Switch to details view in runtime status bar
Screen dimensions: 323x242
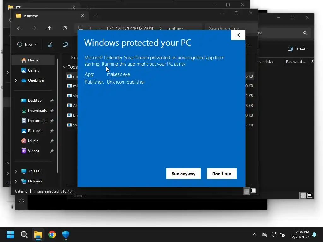[246, 191]
